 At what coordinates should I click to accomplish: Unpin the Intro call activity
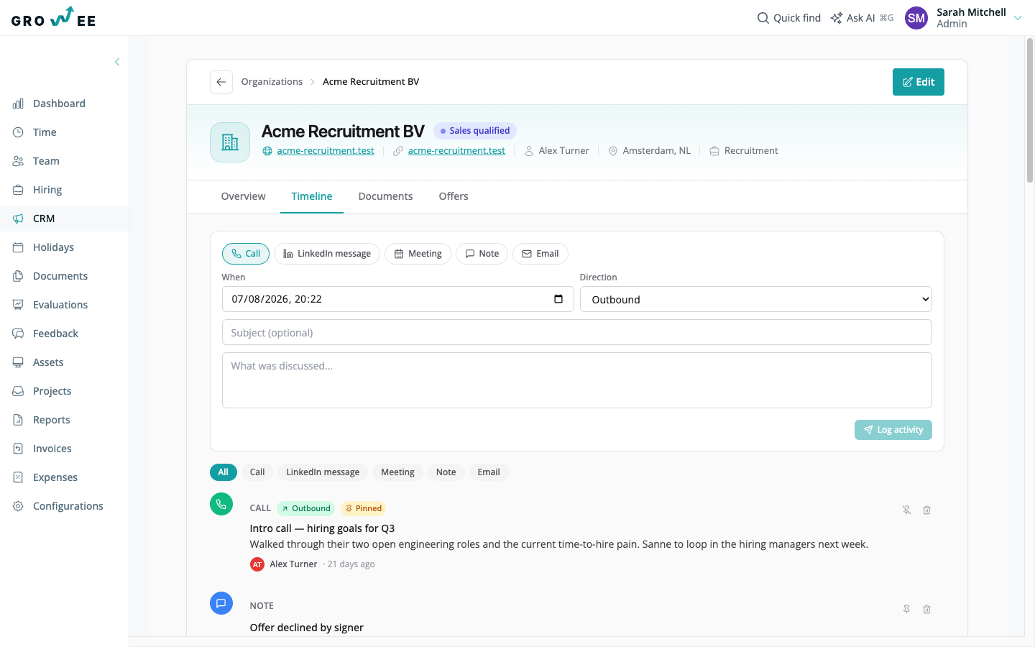coord(907,510)
